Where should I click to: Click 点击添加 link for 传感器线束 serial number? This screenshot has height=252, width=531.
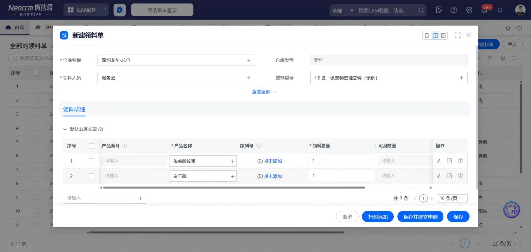pos(273,161)
